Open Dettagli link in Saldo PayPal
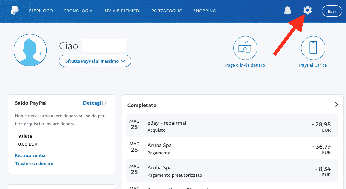346x189 pixels. tap(95, 103)
